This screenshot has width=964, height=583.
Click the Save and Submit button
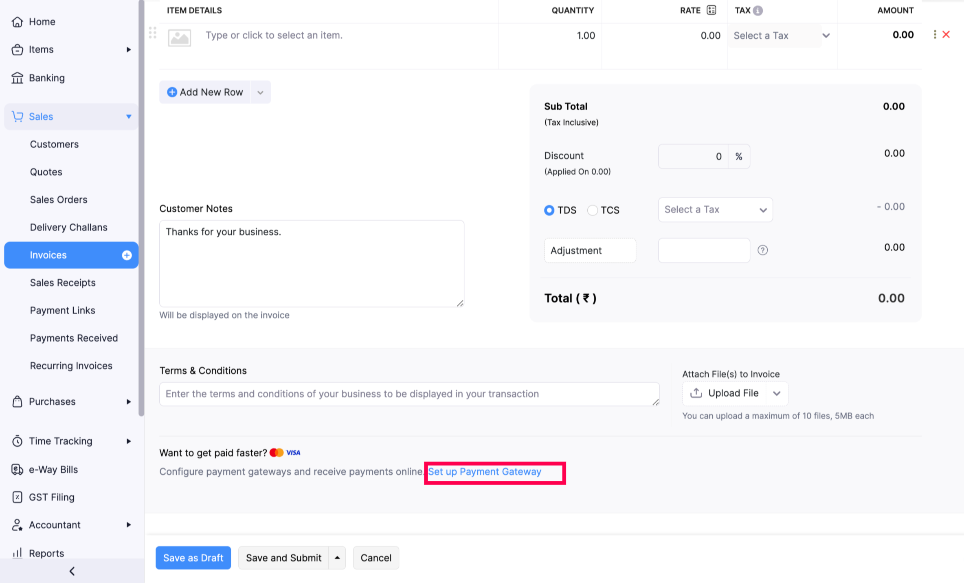[x=284, y=557]
